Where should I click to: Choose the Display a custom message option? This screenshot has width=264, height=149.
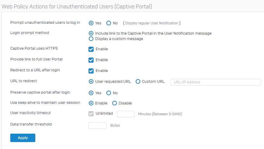[91, 39]
